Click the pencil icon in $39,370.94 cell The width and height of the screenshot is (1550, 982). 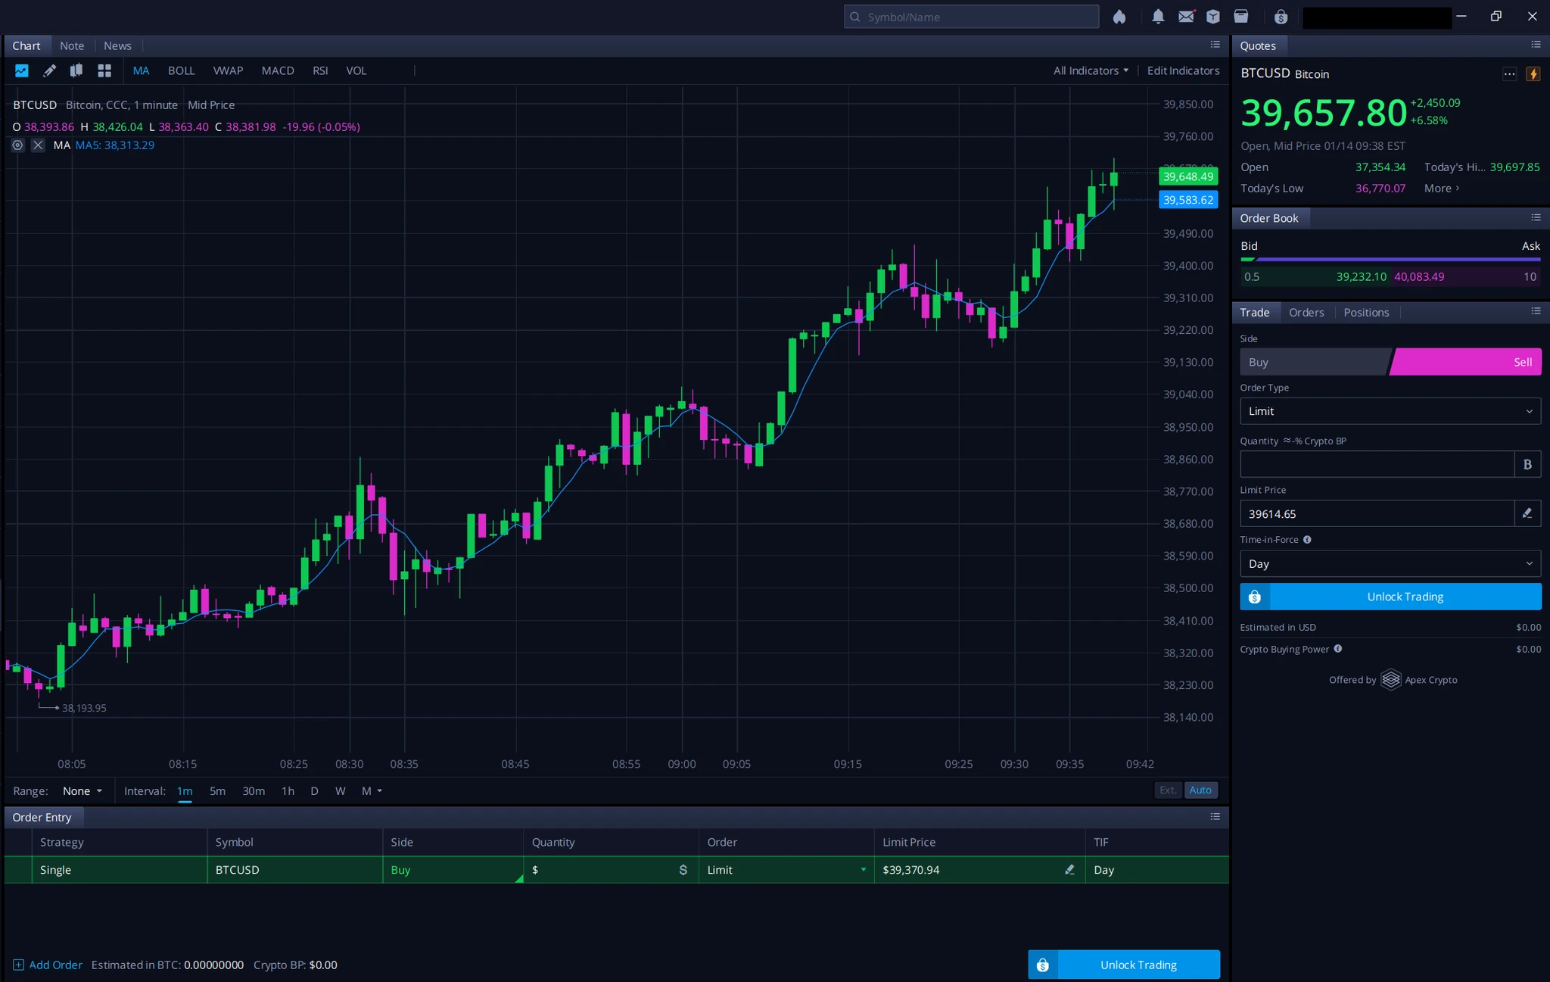[1069, 870]
